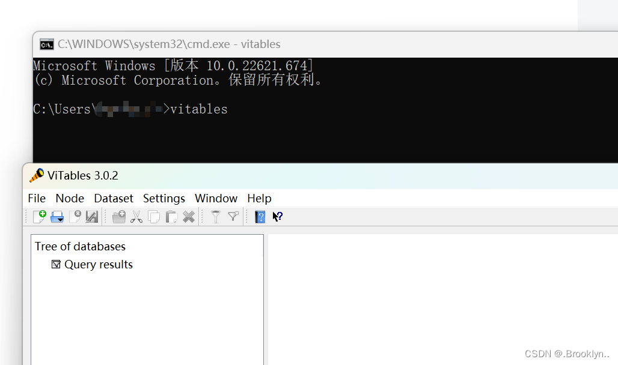The width and height of the screenshot is (618, 365).
Task: Click the Copy node icon
Action: [154, 217]
